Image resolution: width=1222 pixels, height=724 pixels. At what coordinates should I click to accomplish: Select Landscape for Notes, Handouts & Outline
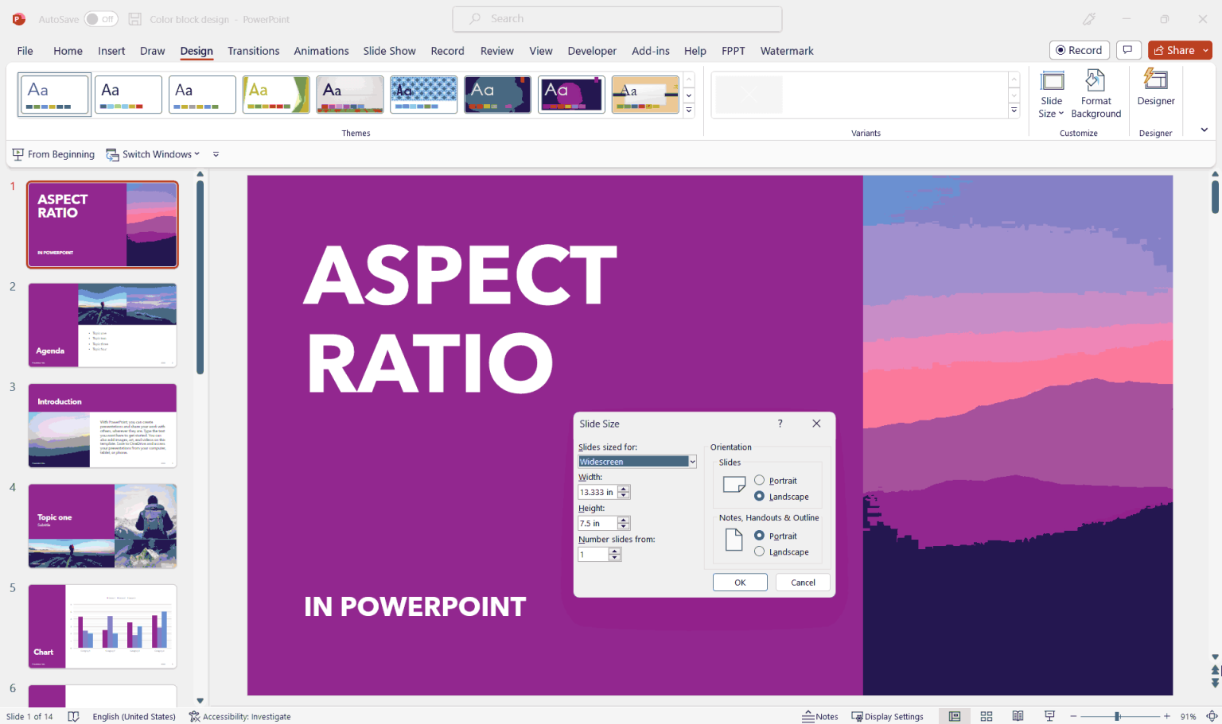click(760, 552)
